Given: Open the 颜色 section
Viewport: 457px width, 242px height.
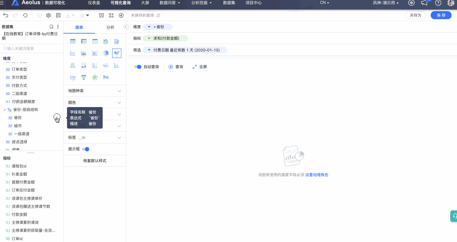Looking at the screenshot, I should pyautogui.click(x=95, y=102).
